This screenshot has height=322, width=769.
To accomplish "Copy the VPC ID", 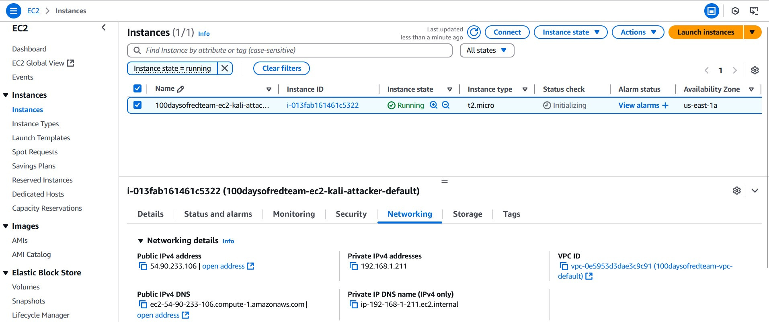I will (564, 266).
